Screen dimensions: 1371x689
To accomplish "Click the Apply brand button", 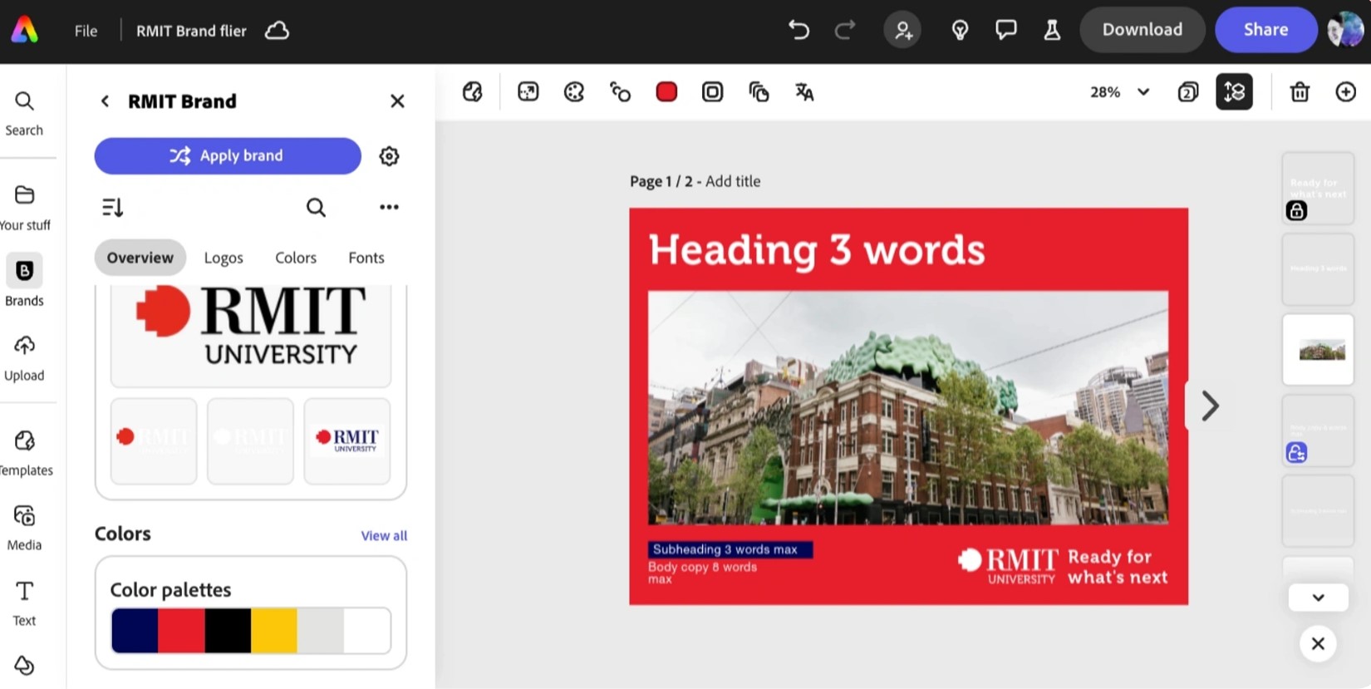I will coord(228,155).
